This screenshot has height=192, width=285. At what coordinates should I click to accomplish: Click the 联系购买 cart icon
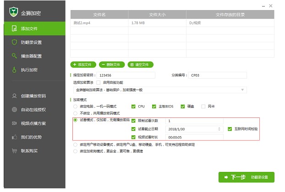[x=14, y=151]
